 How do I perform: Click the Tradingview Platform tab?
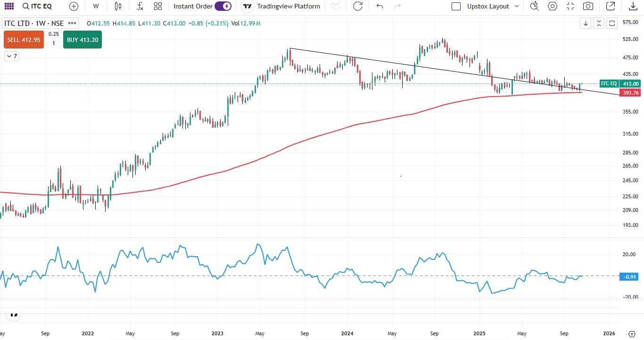click(x=281, y=6)
